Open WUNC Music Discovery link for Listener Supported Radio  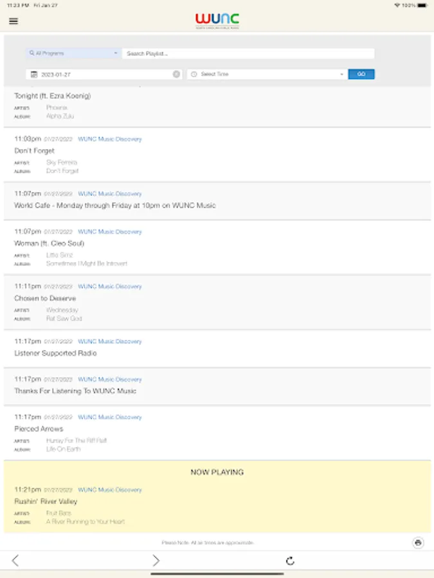pyautogui.click(x=110, y=342)
